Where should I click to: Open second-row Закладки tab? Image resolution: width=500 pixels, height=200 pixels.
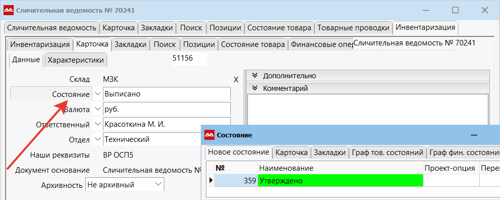tap(130, 45)
